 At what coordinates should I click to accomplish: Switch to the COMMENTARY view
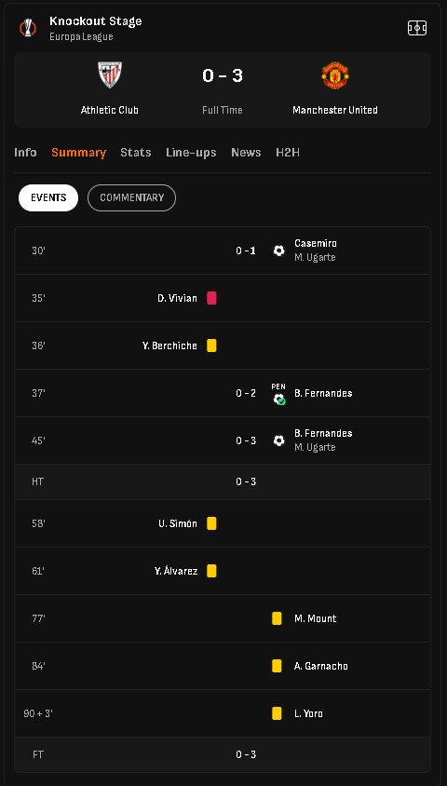(x=132, y=198)
